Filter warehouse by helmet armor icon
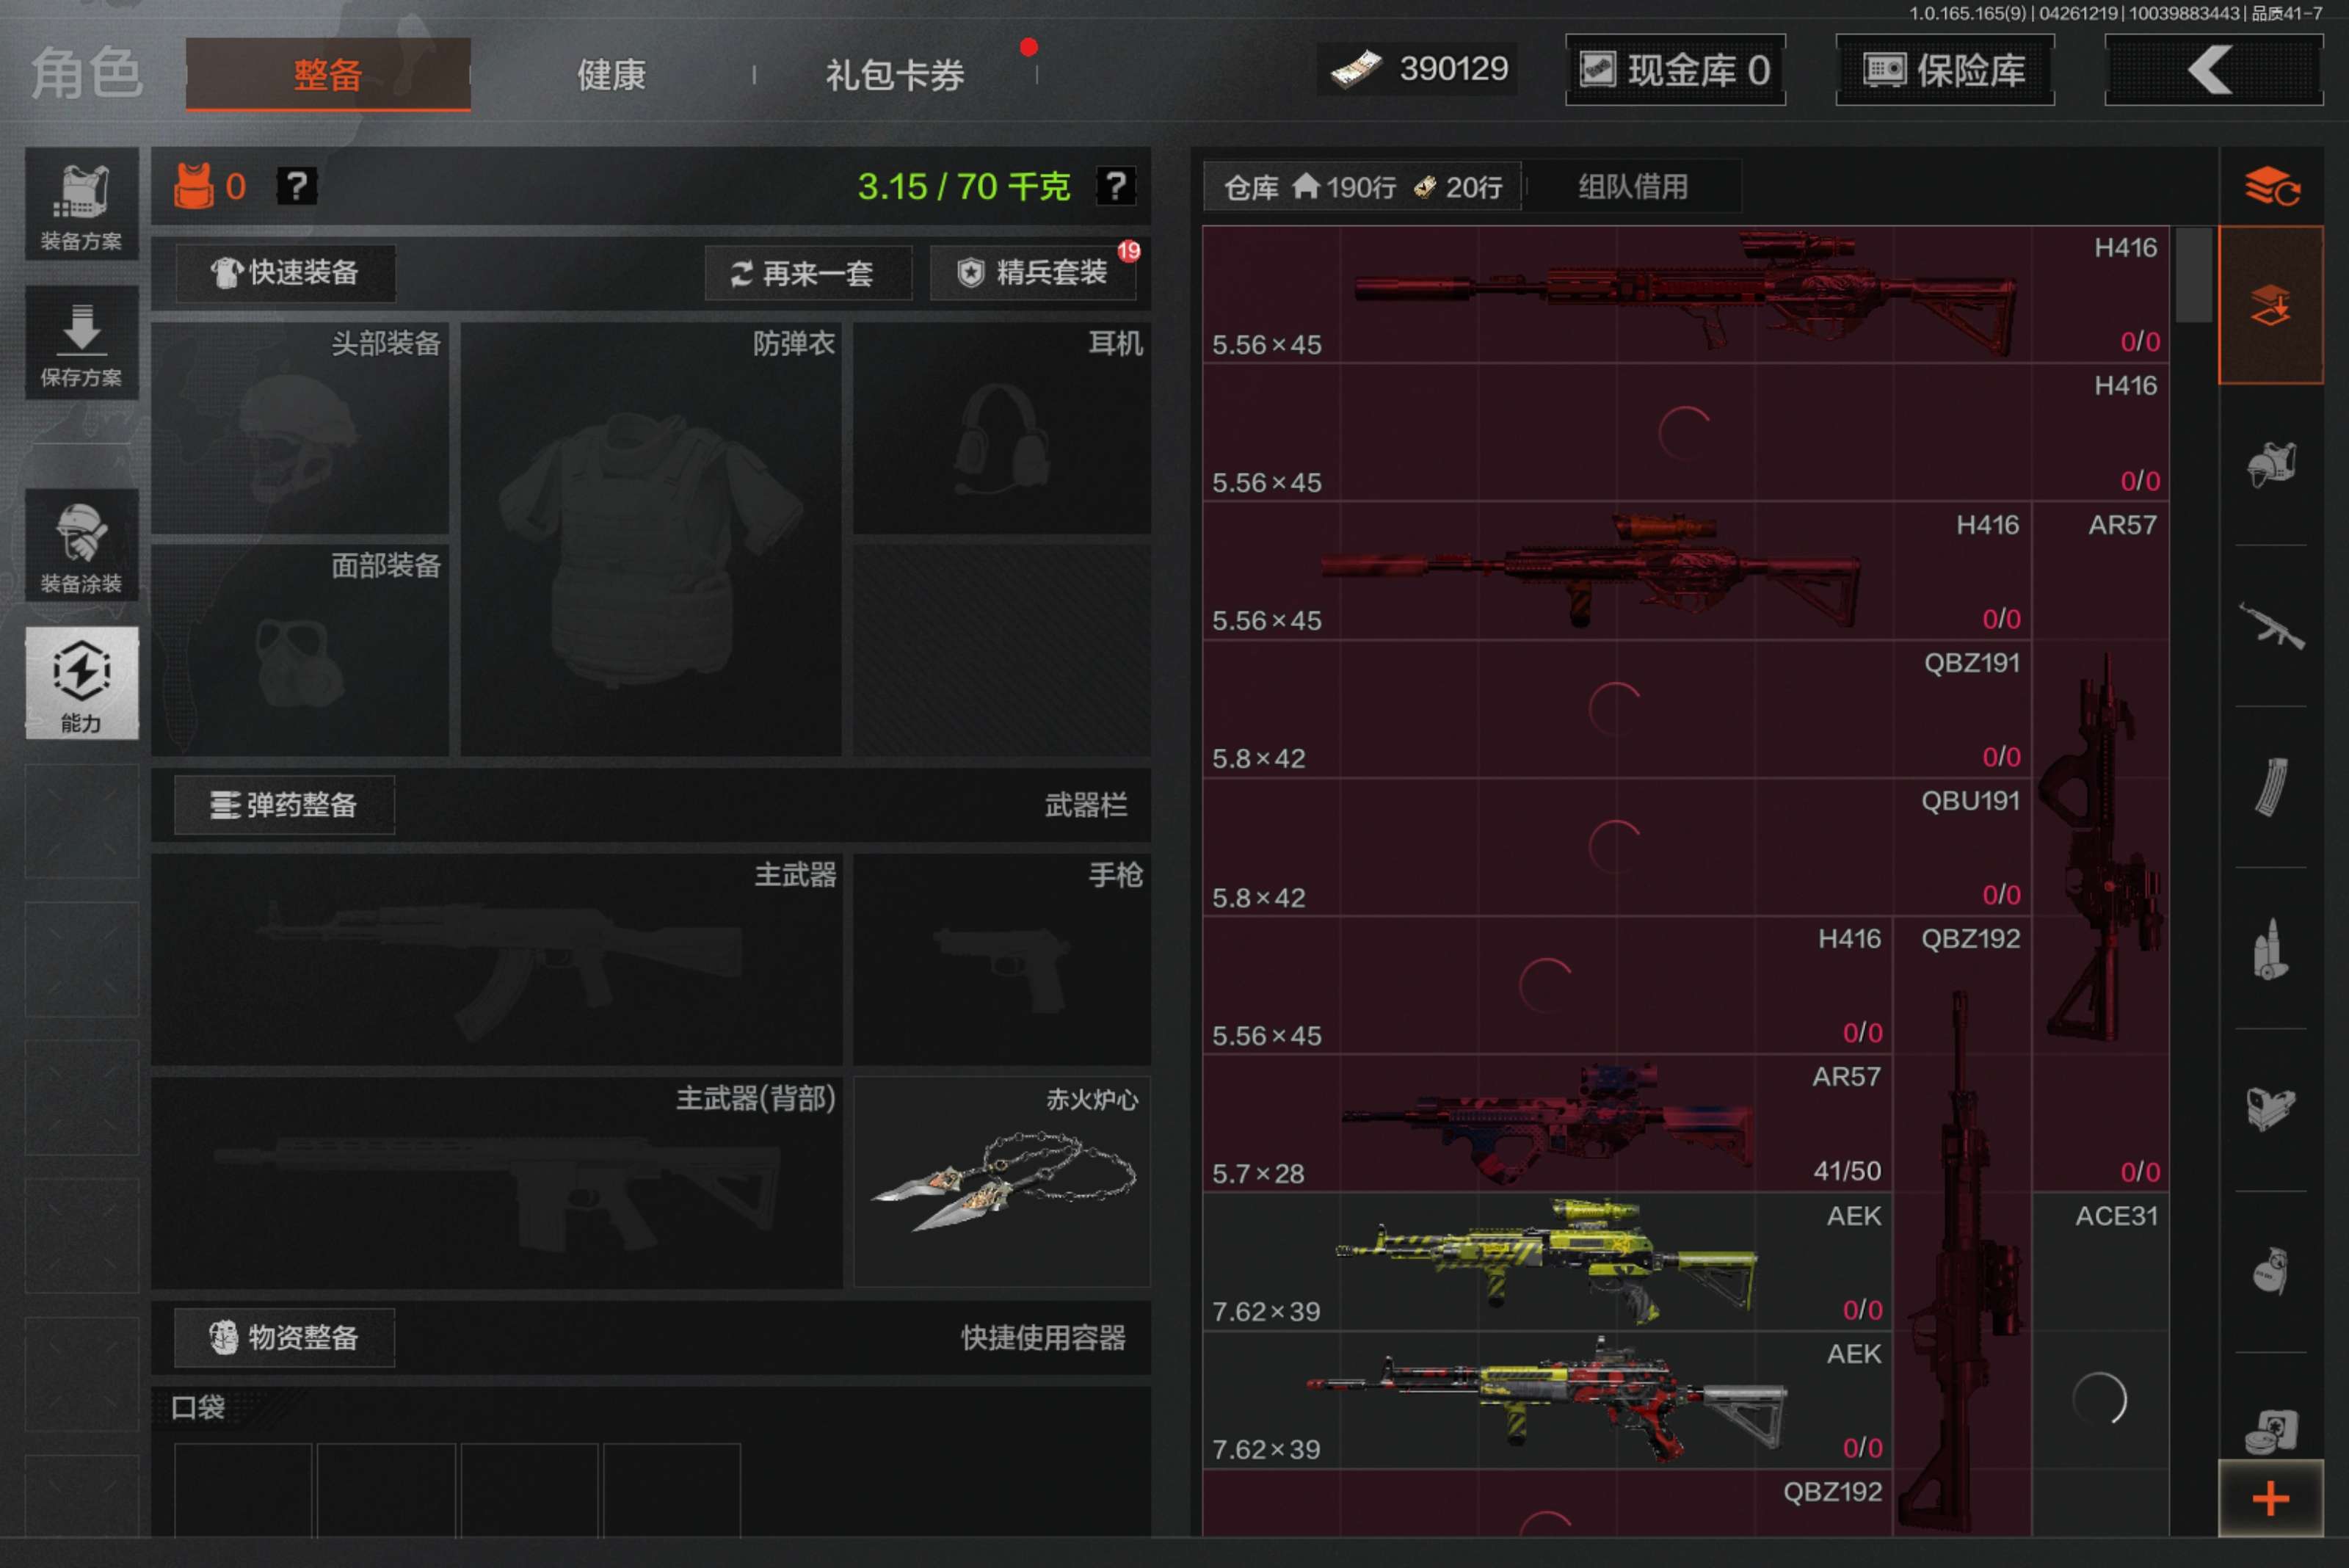Screen dimensions: 2349x1568 coord(2270,465)
